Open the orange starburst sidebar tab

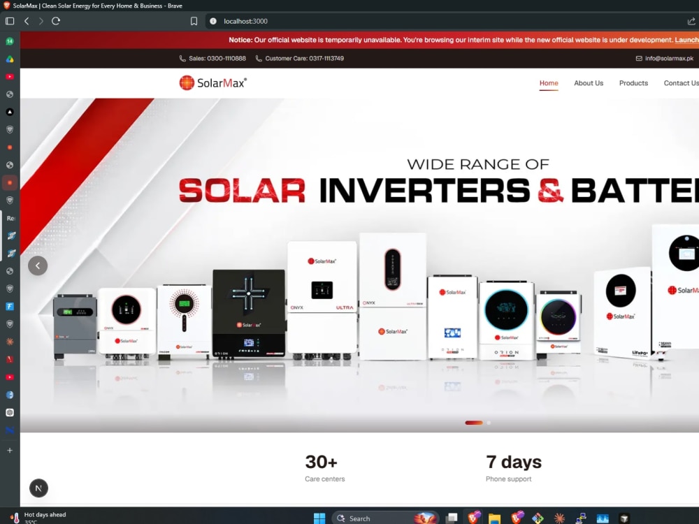10,342
